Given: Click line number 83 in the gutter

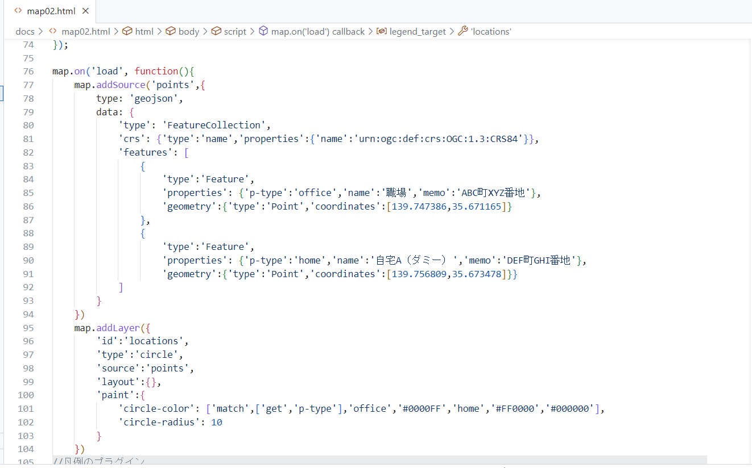Looking at the screenshot, I should tap(28, 166).
